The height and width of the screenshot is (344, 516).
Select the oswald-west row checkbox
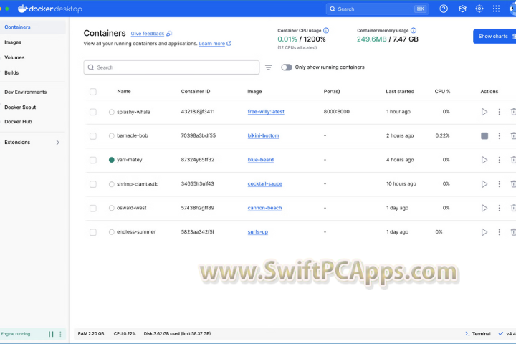[93, 209]
